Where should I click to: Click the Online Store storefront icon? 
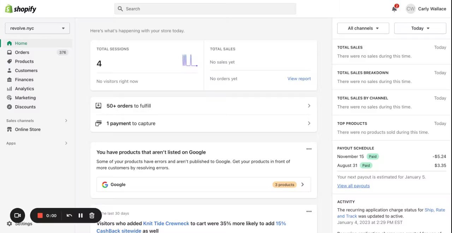[9, 130]
